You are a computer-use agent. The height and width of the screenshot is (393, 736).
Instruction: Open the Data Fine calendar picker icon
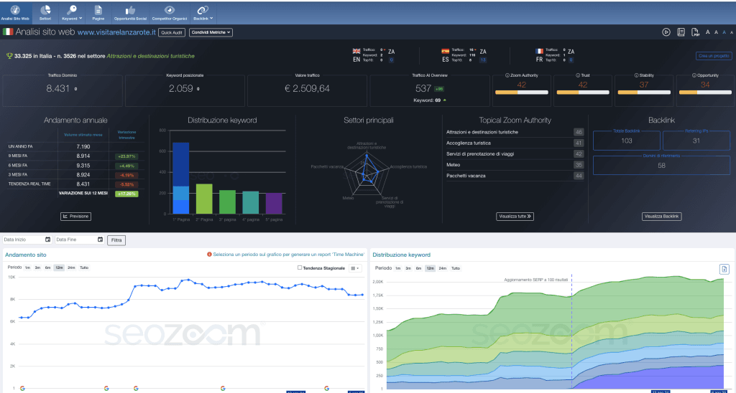(100, 240)
